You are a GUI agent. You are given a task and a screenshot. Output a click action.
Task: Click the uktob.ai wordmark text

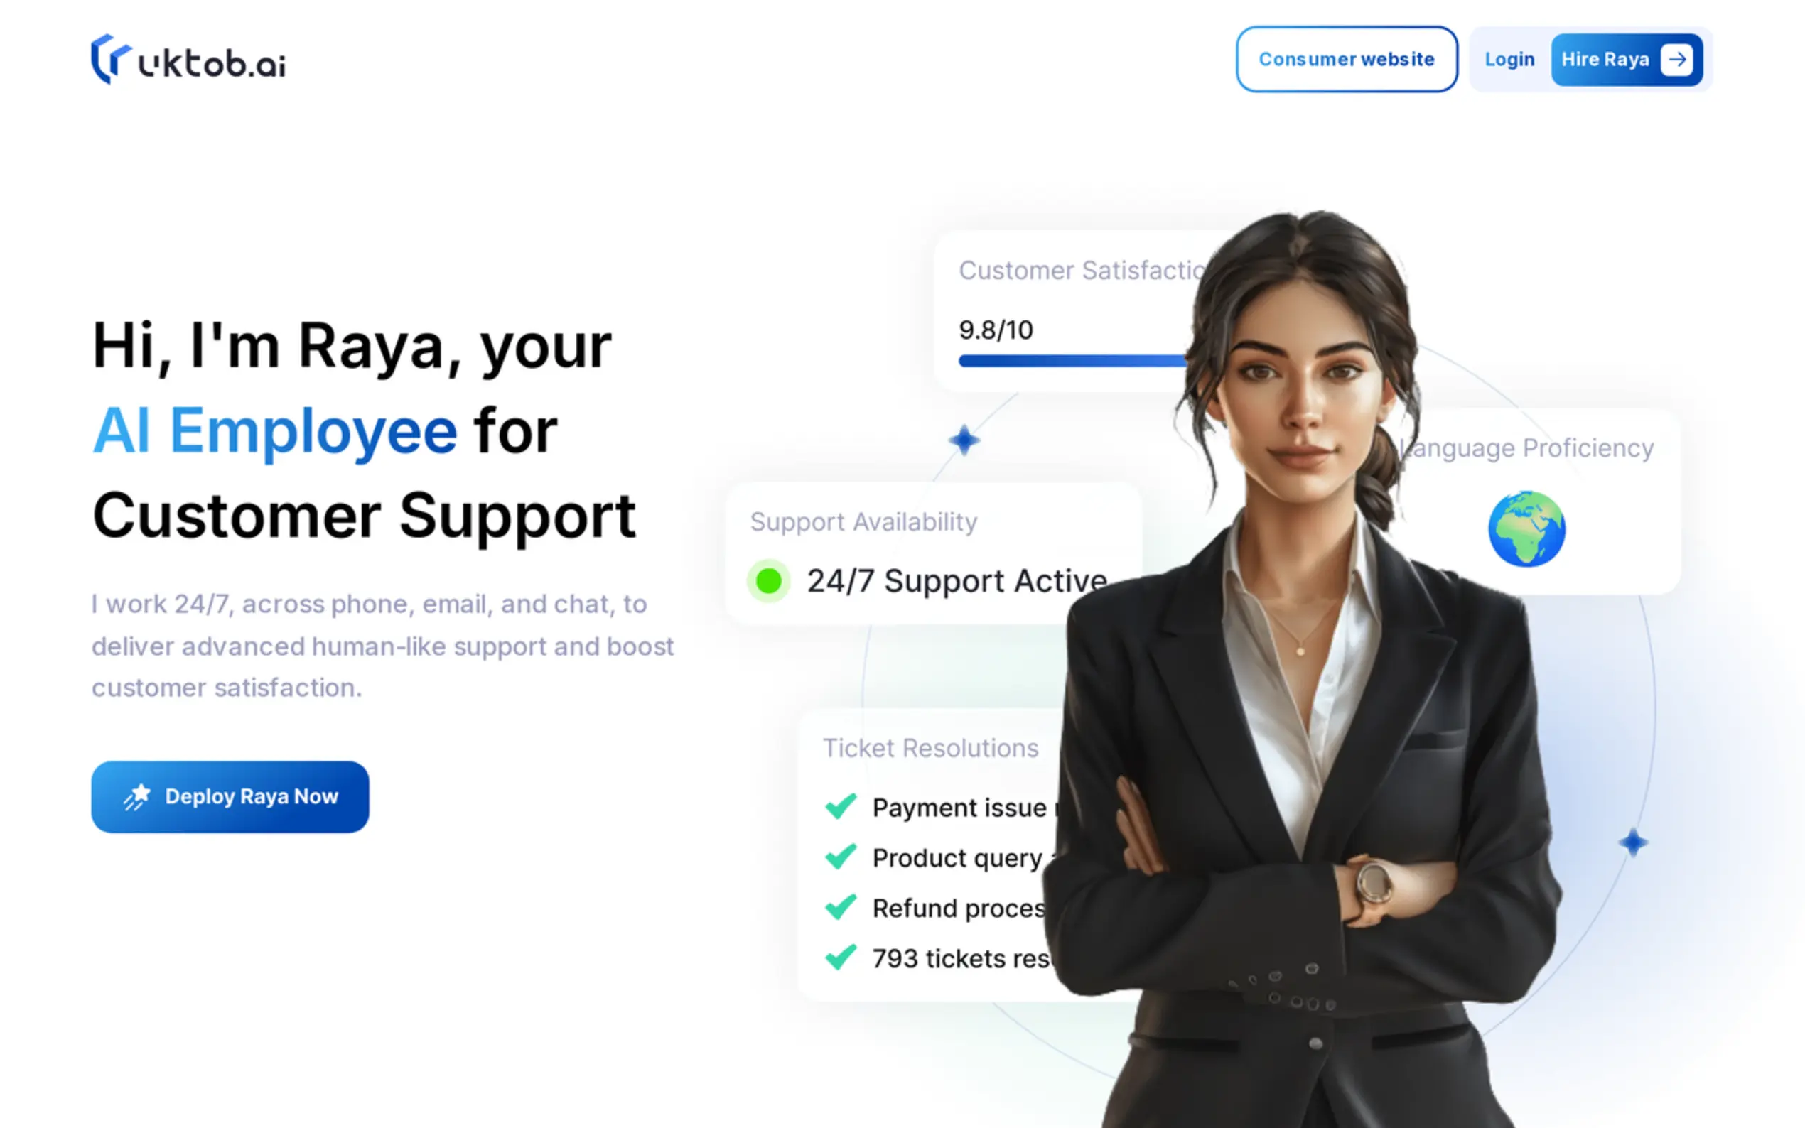pos(212,63)
